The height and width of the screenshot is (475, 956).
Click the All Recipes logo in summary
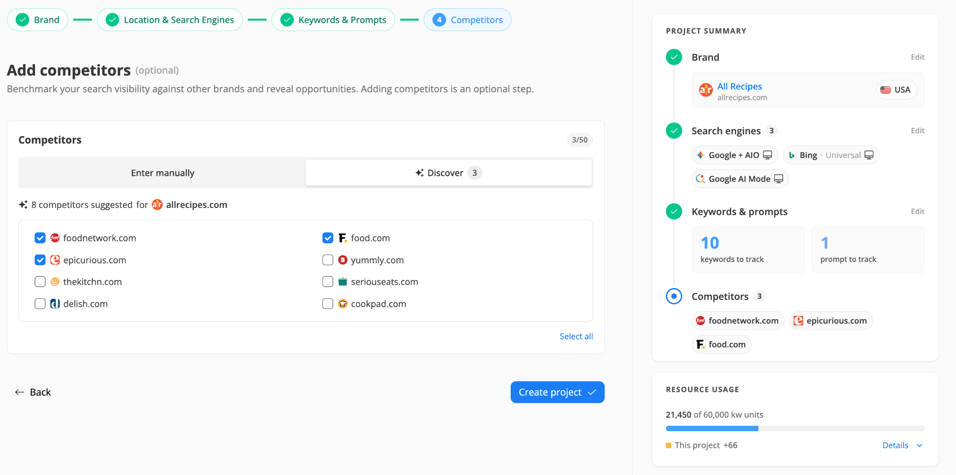click(706, 90)
